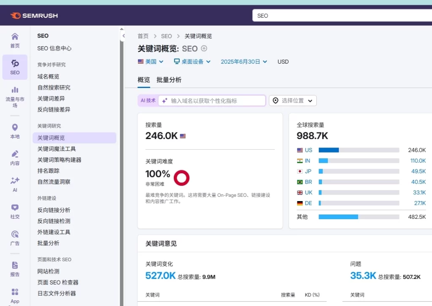Viewport: 432px width, 306px height.
Task: Open 域名概览 in the sidebar
Action: (x=48, y=77)
